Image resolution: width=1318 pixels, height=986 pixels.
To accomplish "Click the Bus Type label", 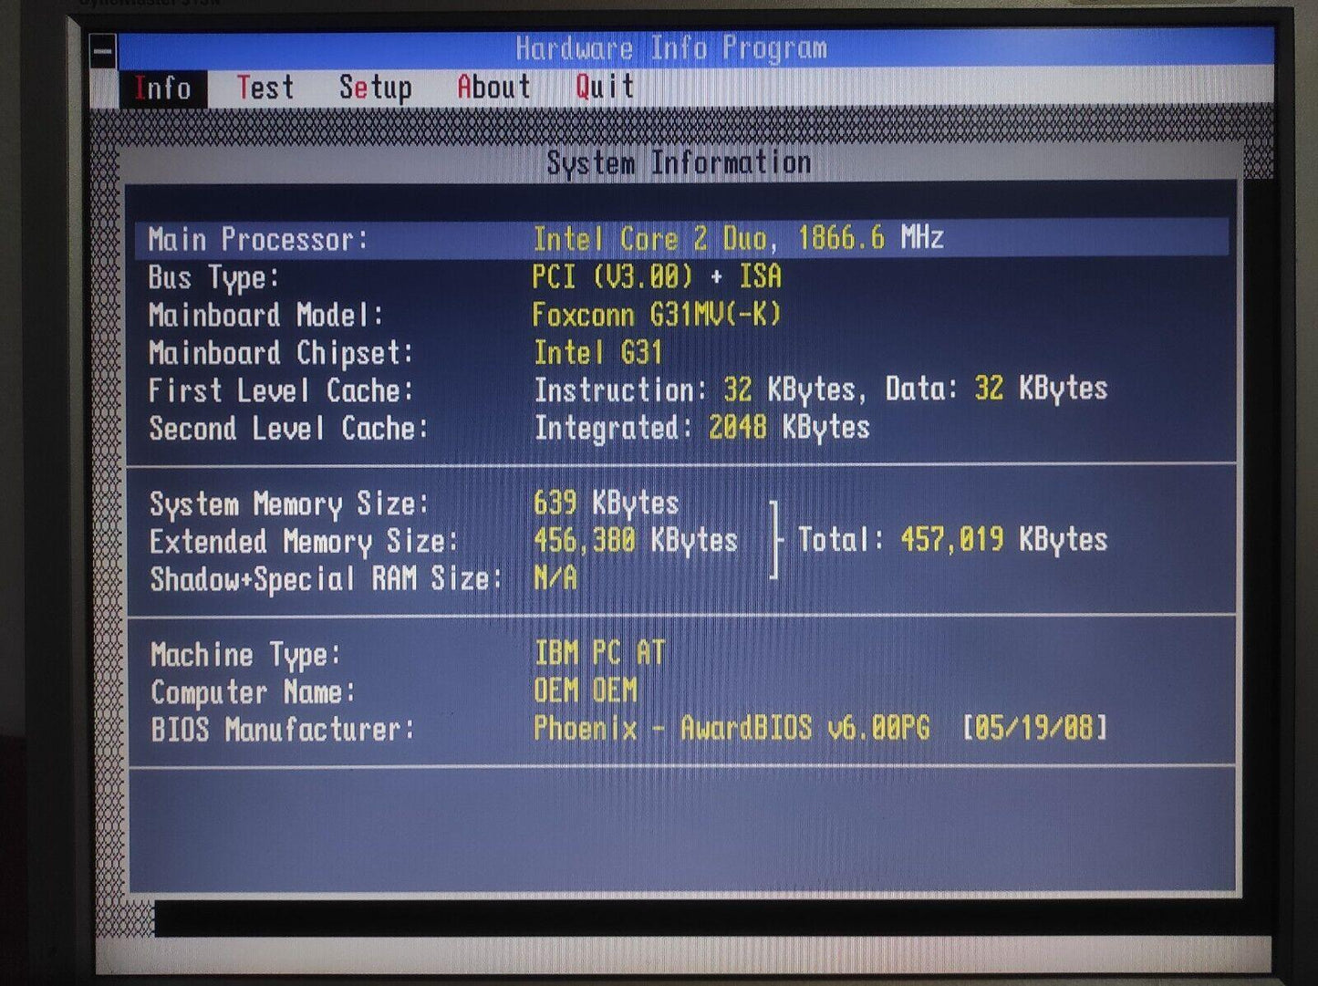I will [213, 277].
